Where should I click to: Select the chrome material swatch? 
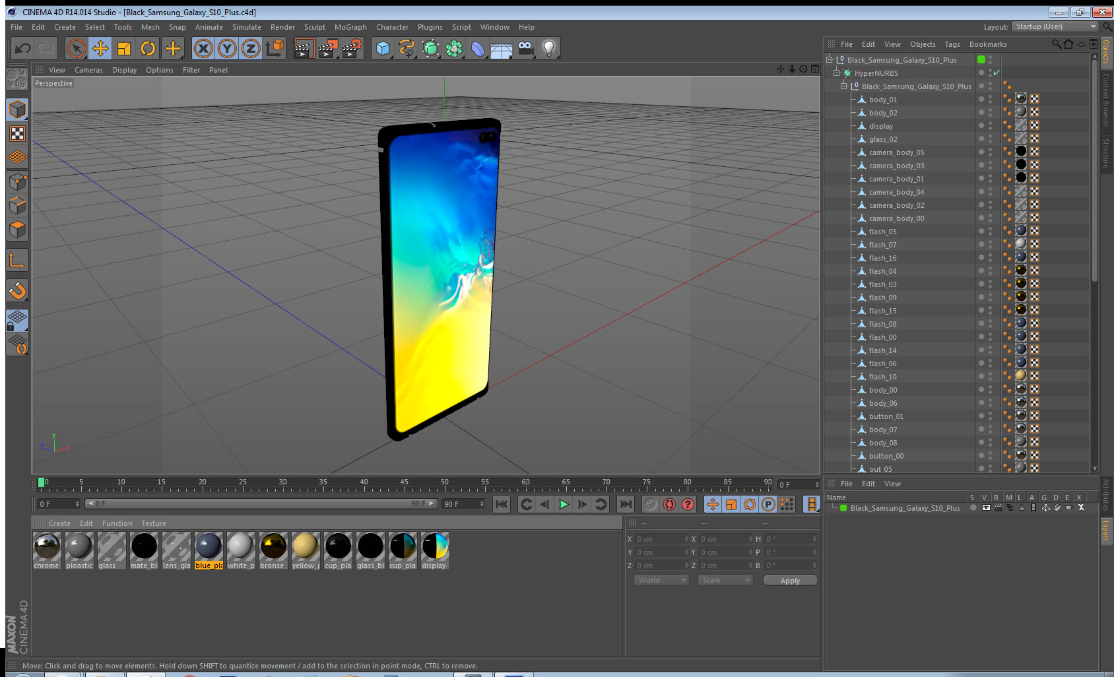click(x=46, y=551)
